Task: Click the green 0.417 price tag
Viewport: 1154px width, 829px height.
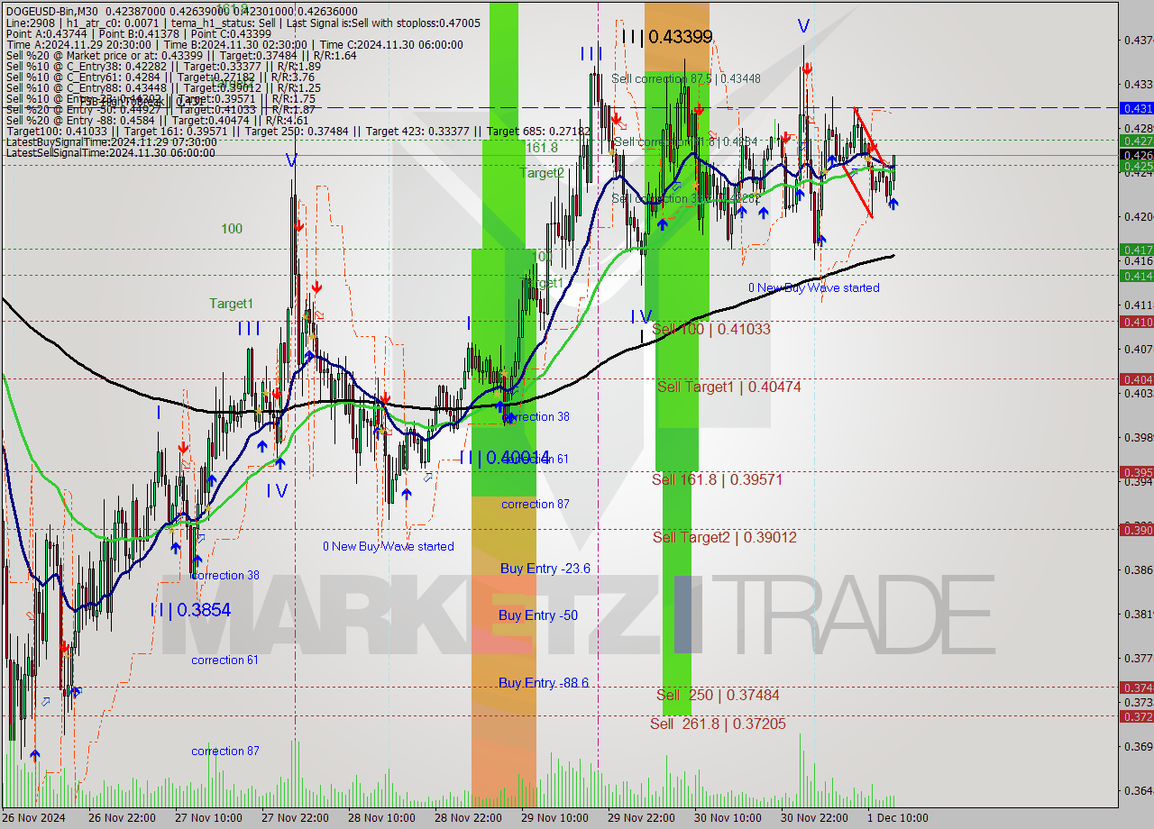Action: coord(1136,249)
